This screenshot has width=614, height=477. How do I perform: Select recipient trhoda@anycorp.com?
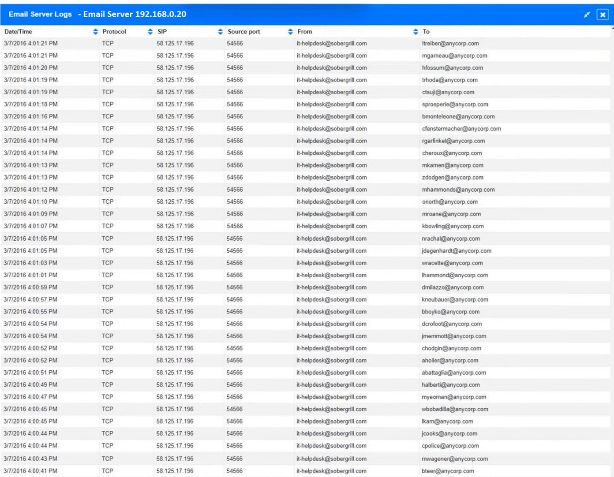(x=450, y=80)
